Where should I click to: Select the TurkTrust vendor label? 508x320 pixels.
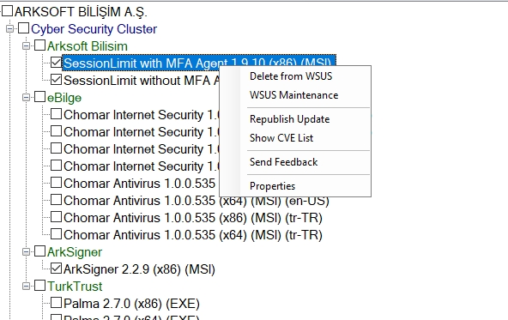coord(75,287)
